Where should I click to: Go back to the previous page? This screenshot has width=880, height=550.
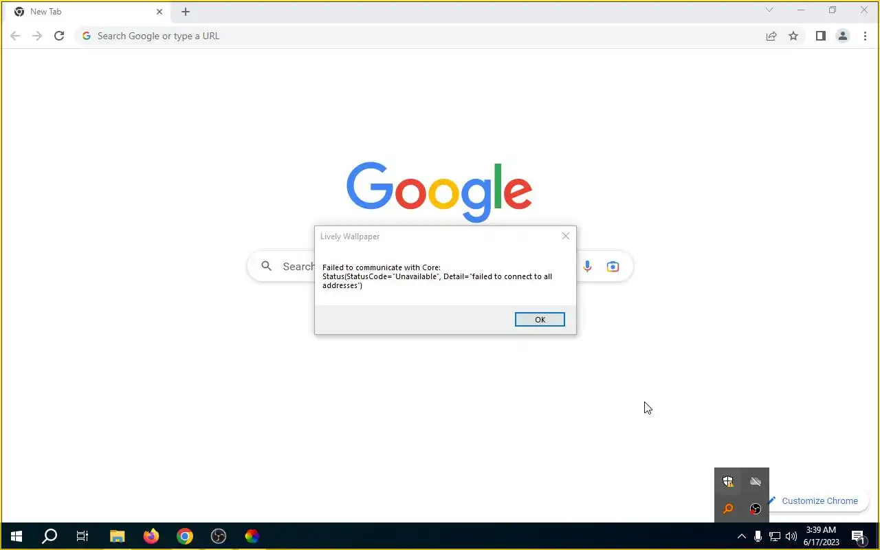[15, 36]
